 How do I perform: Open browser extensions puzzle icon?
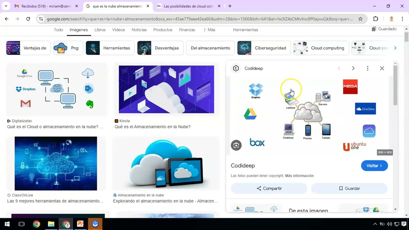[376, 19]
